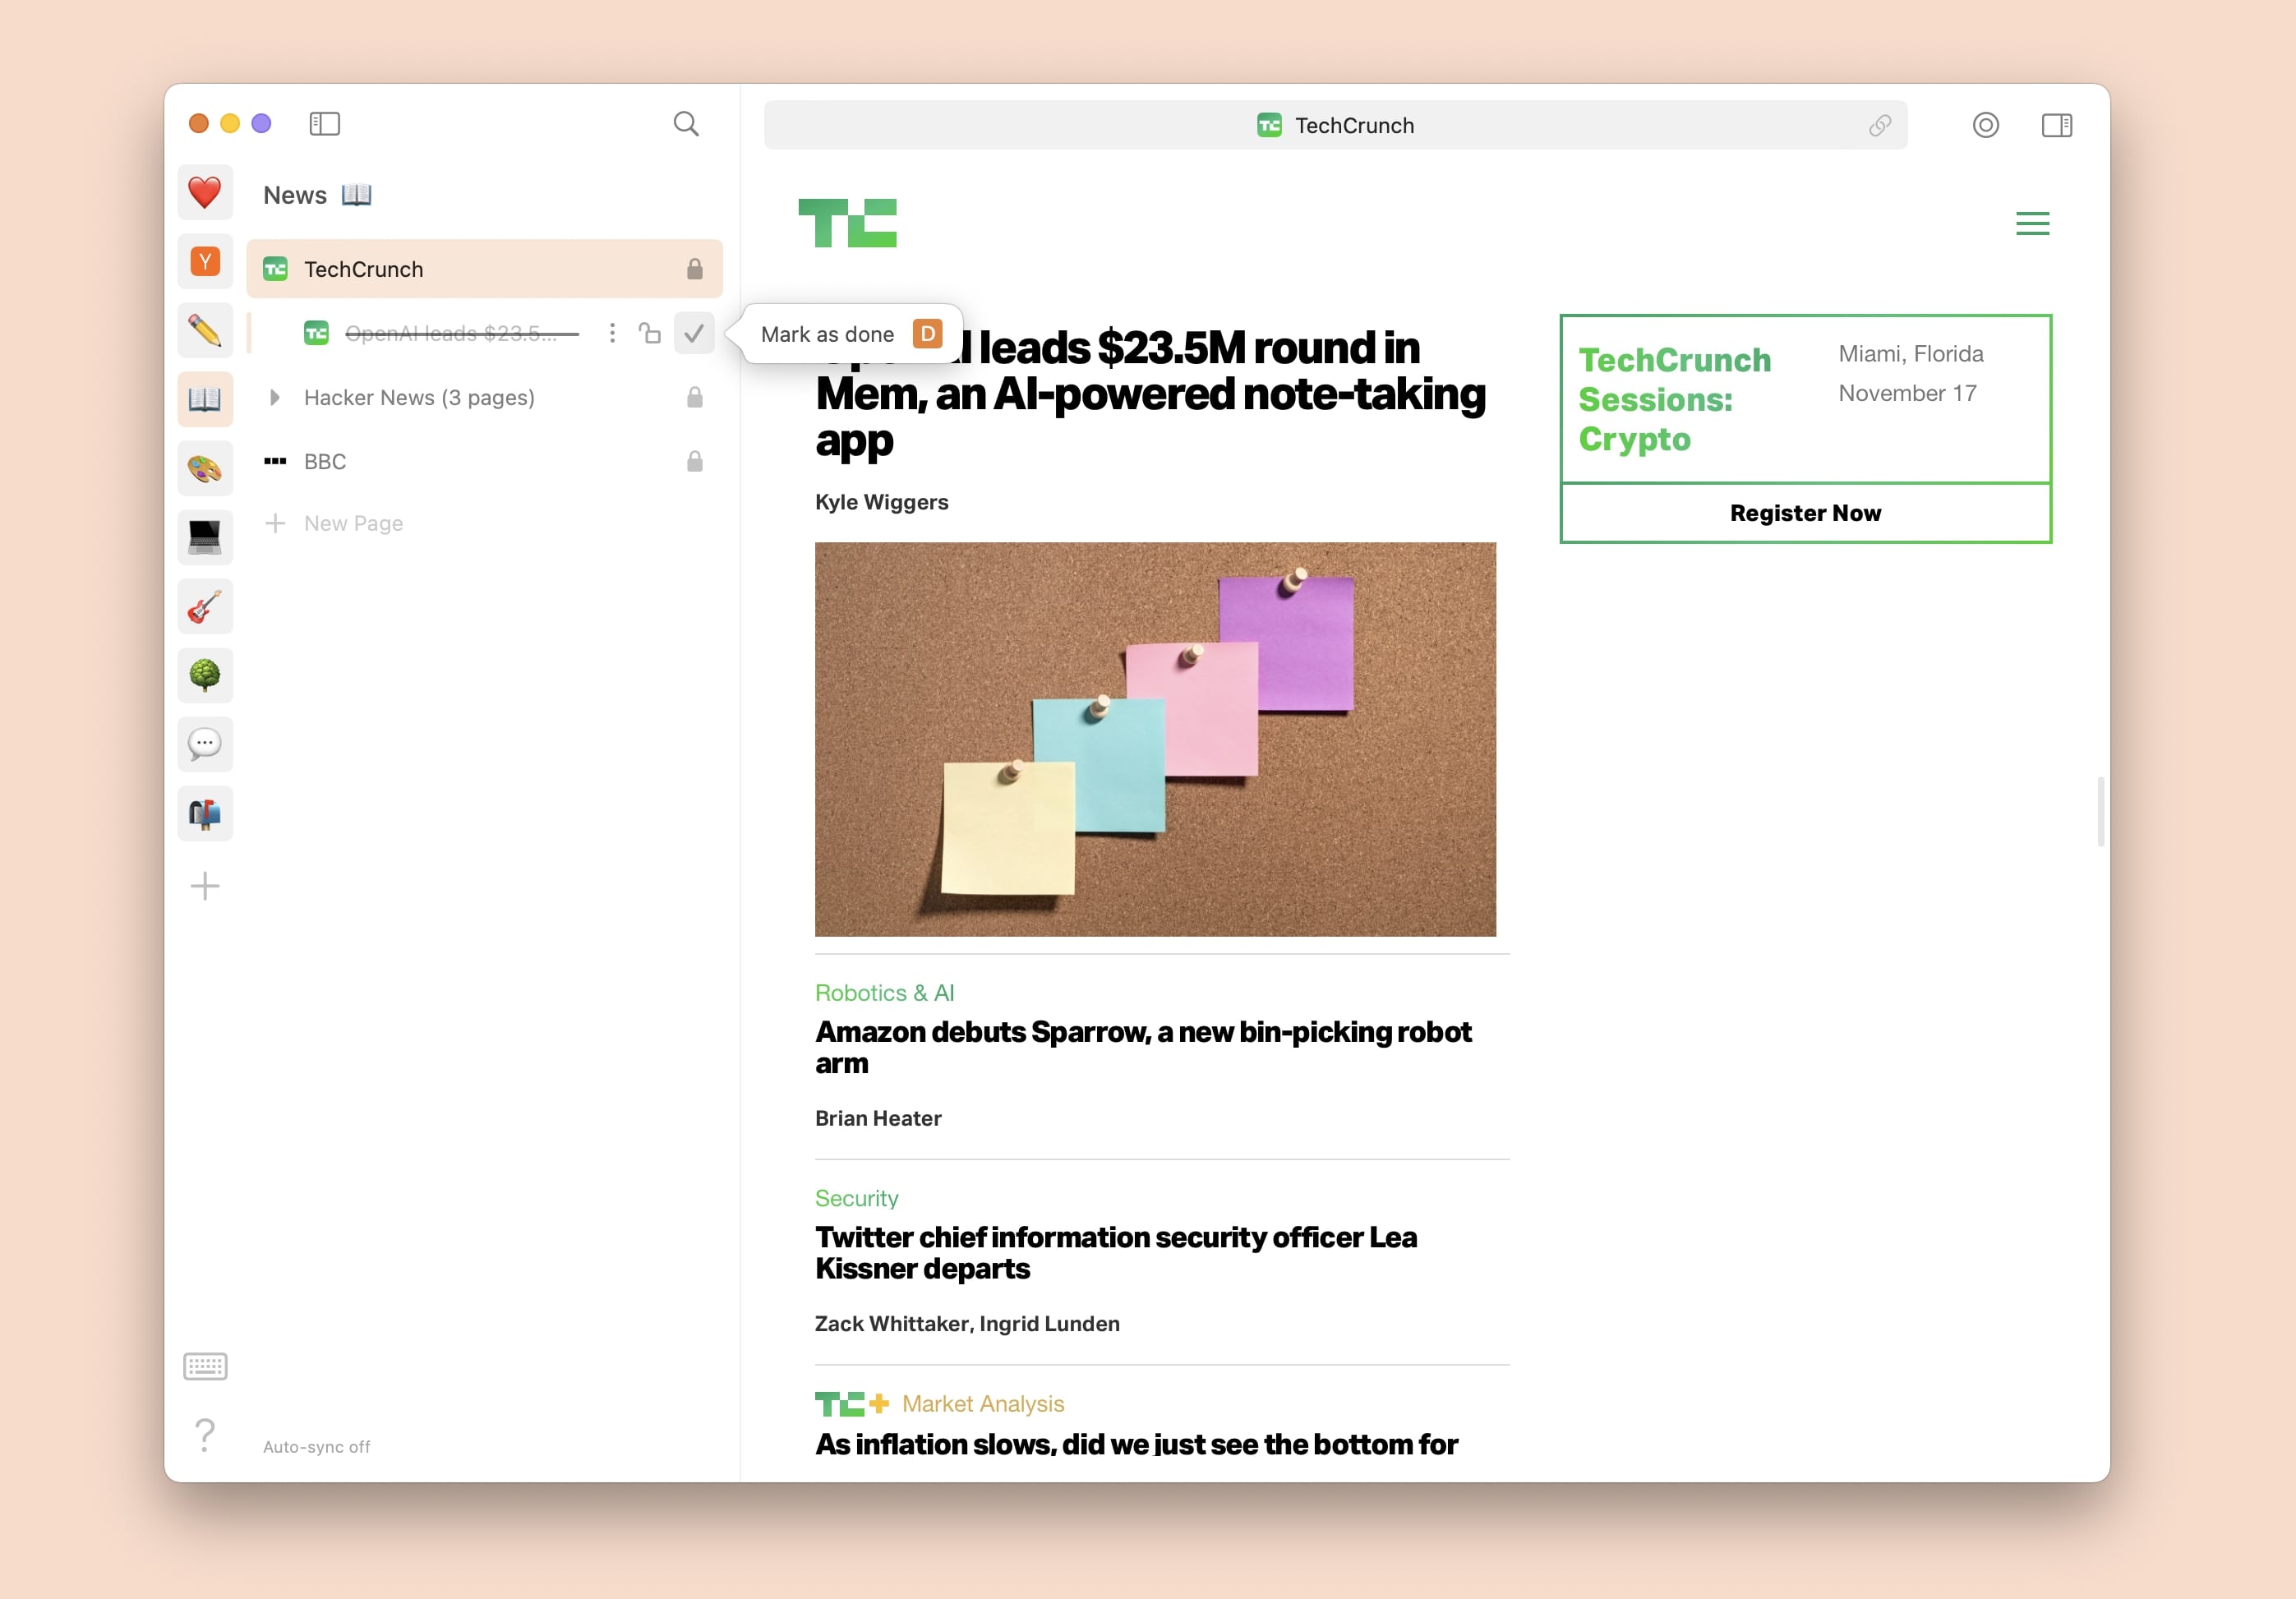This screenshot has height=1599, width=2296.
Task: Select the TechCrunch page in the sidebar
Action: 364,269
